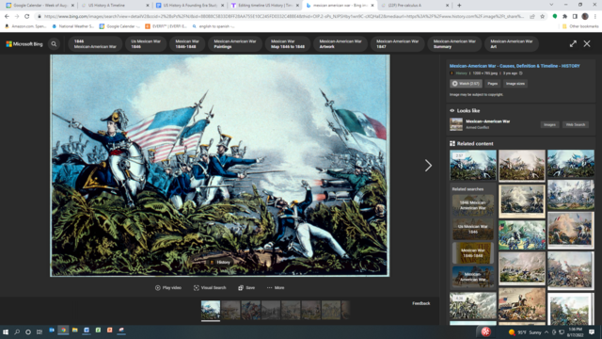
Task: Click the address bar URL field
Action: [283, 17]
